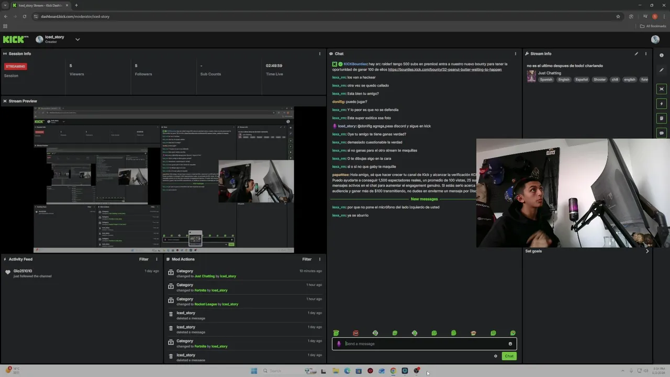
Task: Click the Send a message input field
Action: coord(425,344)
